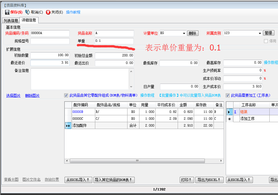278x195 pixels.
Task: Click the Cancel (取消) toolbar icon
Action: (27, 12)
